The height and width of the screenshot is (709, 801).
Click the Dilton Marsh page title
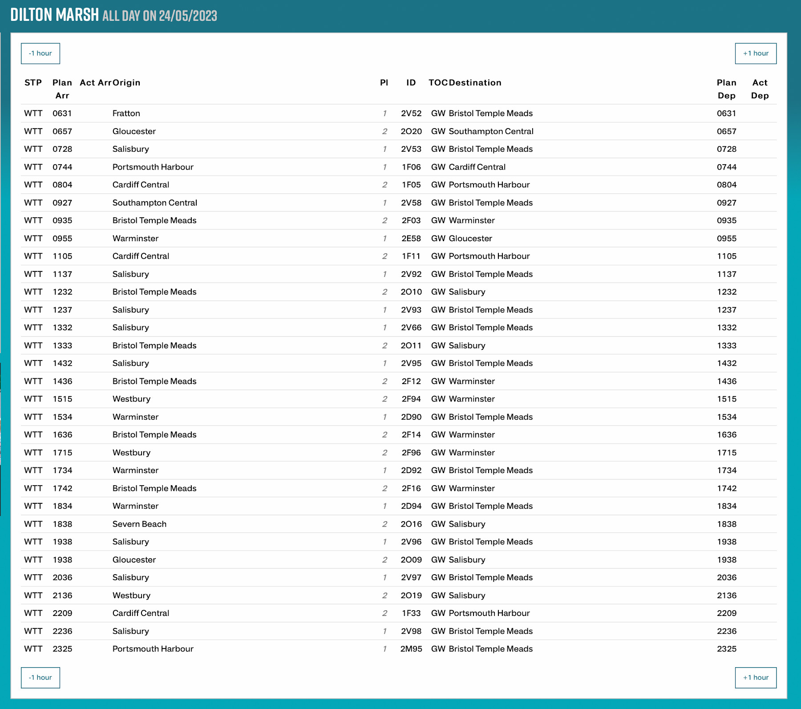tap(54, 15)
